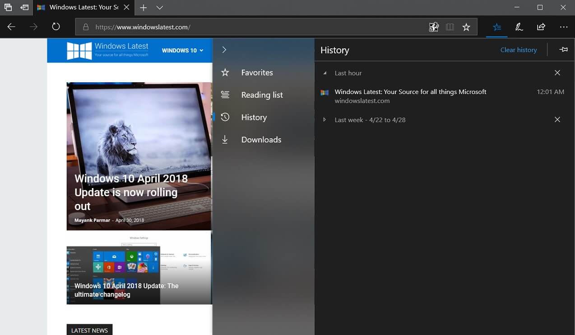575x335 pixels.
Task: Set these tabs aside icon
Action: [24, 7]
